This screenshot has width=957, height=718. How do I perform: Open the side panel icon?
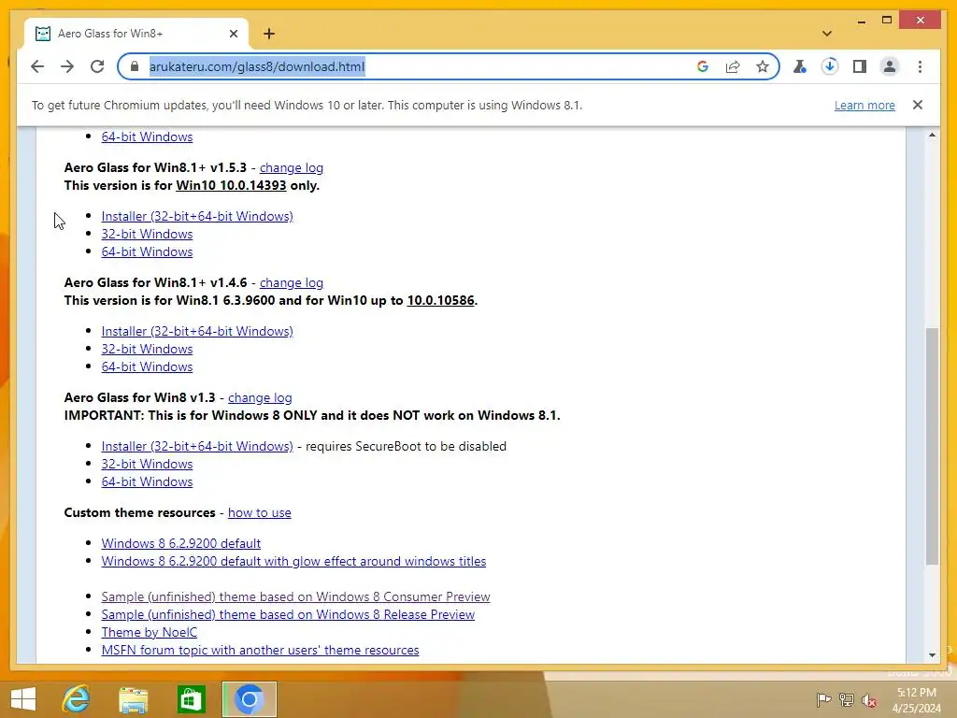tap(860, 66)
